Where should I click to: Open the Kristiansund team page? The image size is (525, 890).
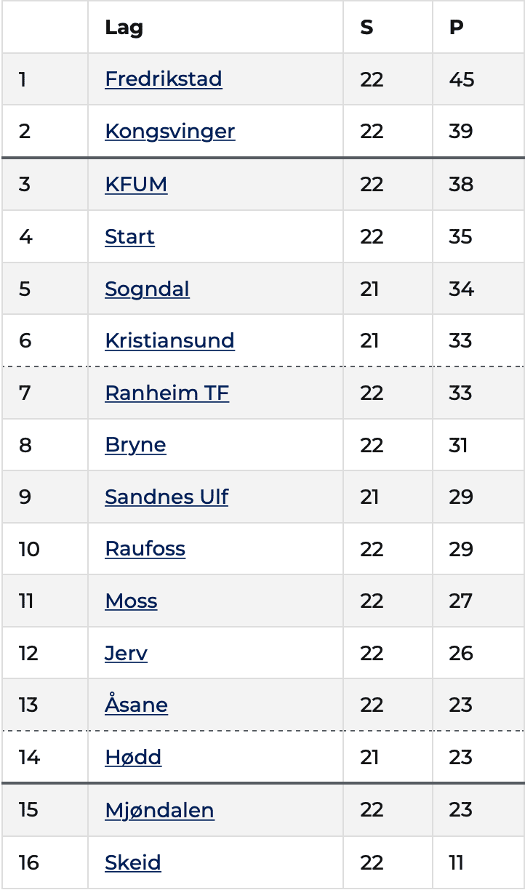tap(169, 340)
